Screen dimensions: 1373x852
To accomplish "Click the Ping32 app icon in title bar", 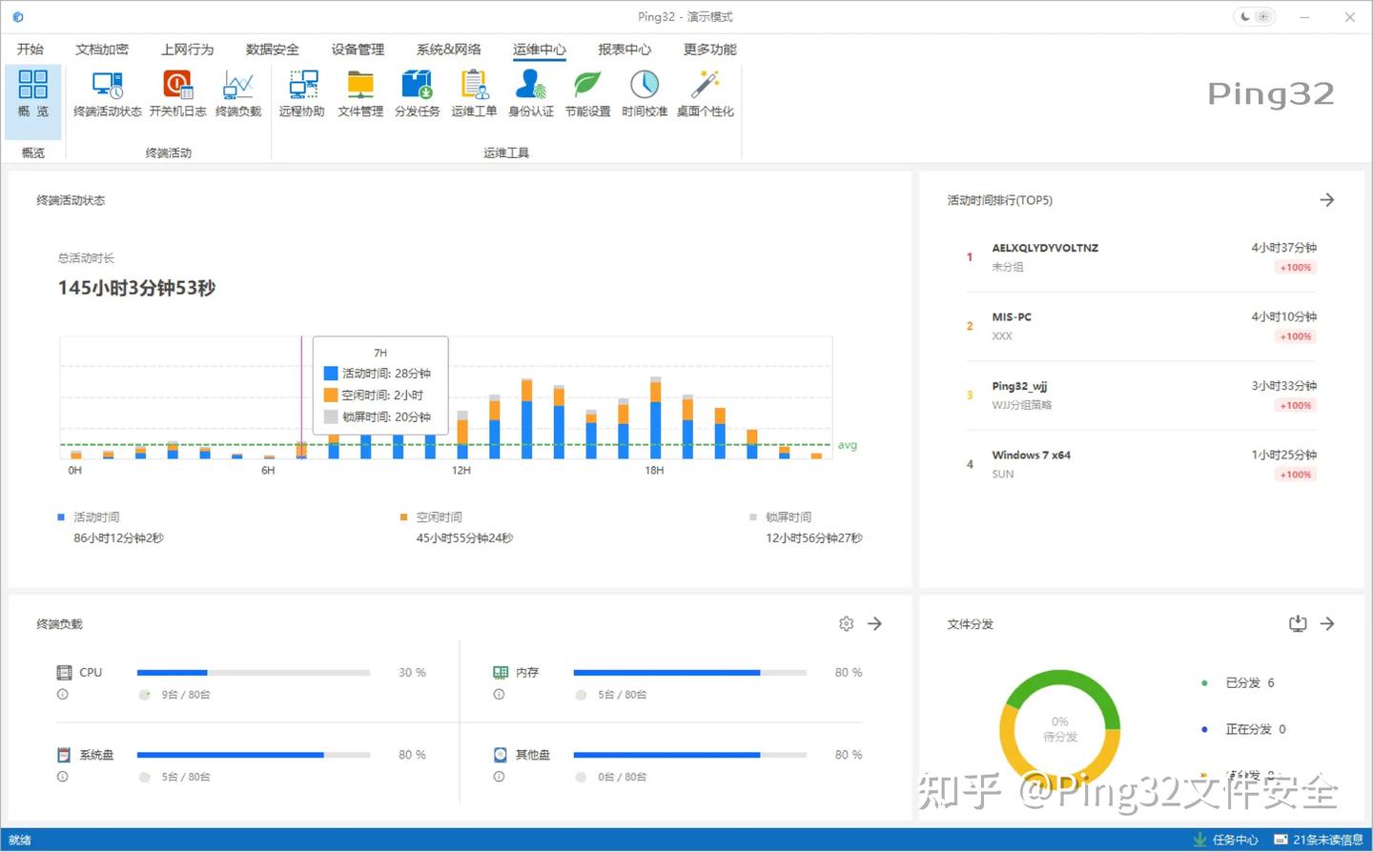I will click(x=17, y=17).
